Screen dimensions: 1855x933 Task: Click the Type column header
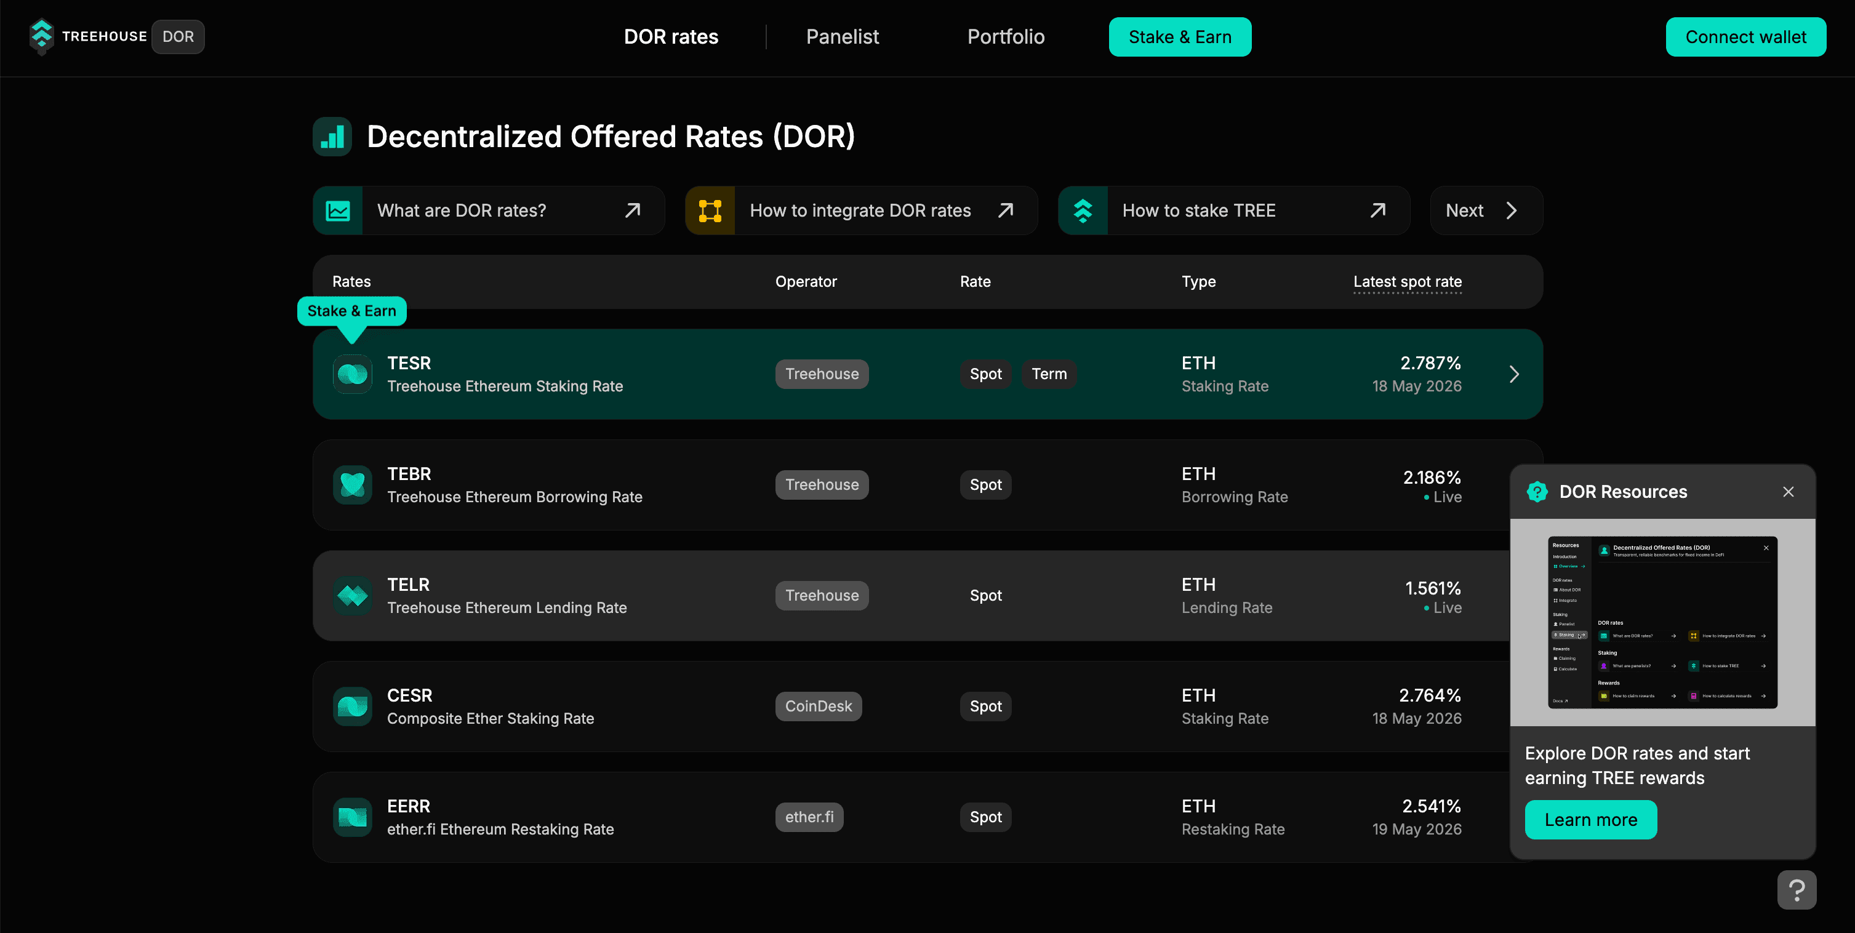click(x=1198, y=281)
